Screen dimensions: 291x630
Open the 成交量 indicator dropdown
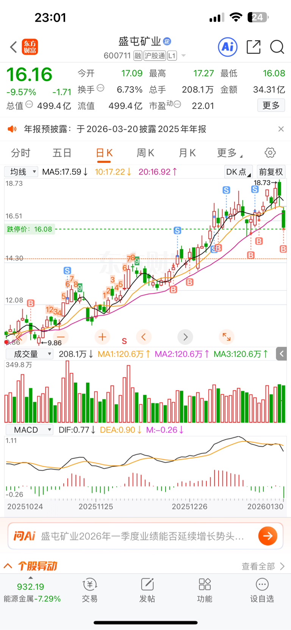[x=29, y=354]
